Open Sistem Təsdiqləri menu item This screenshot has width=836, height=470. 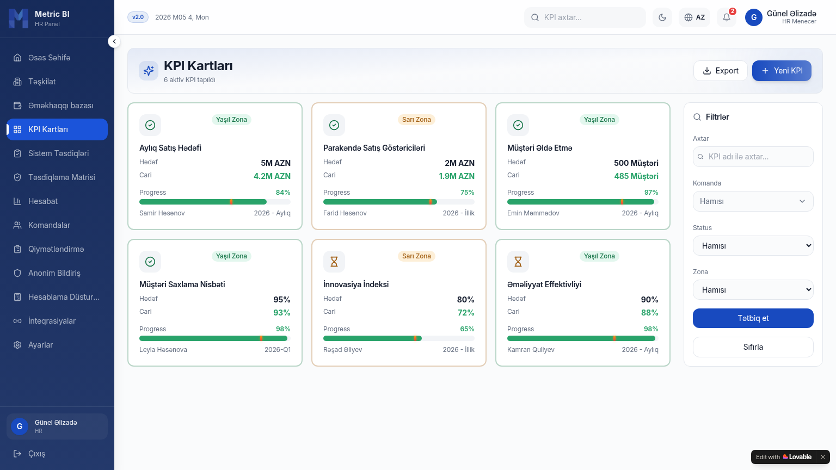[x=57, y=153]
